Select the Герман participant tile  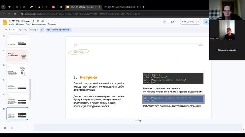(227, 50)
